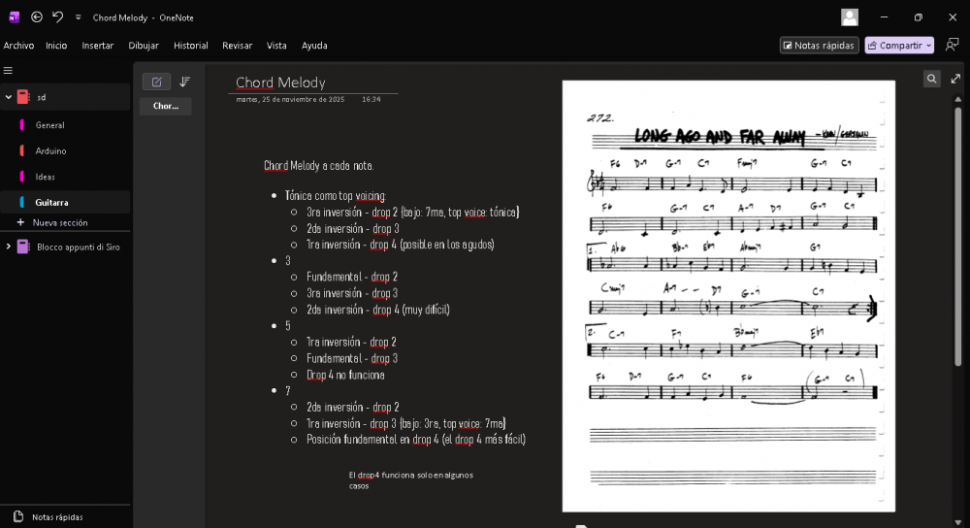
Task: Expand the Blocco appunti di Siro notebook
Action: (9, 247)
